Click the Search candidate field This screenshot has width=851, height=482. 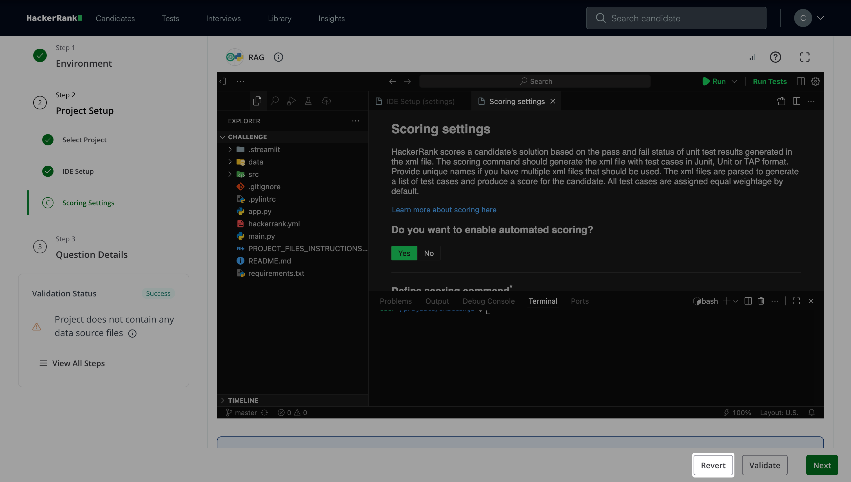676,18
